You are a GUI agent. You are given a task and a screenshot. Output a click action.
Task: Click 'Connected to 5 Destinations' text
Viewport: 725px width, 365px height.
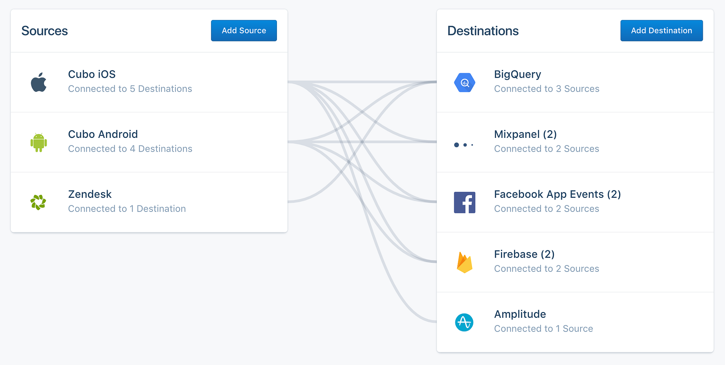click(x=130, y=89)
